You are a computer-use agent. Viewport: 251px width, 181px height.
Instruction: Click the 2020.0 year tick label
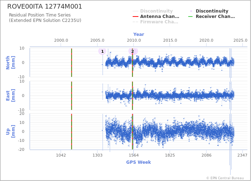(206, 40)
